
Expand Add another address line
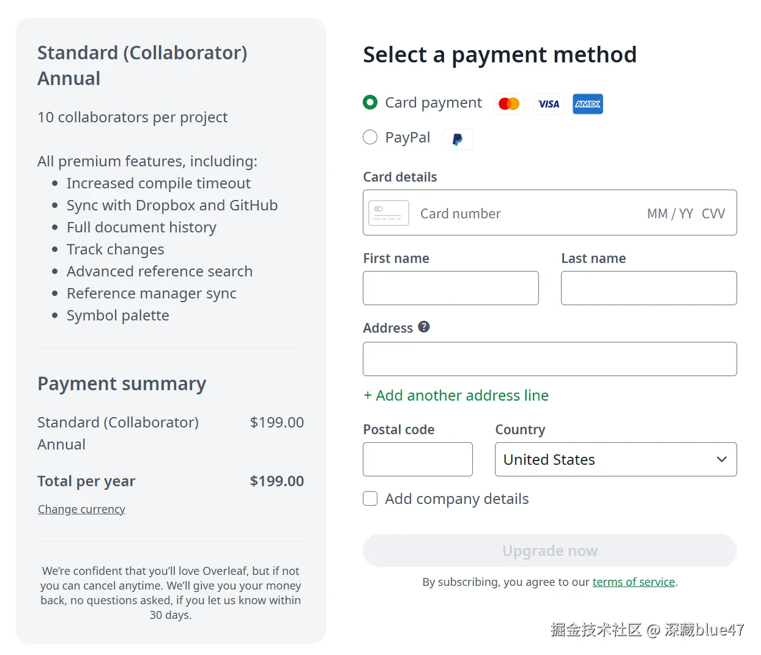pyautogui.click(x=456, y=396)
